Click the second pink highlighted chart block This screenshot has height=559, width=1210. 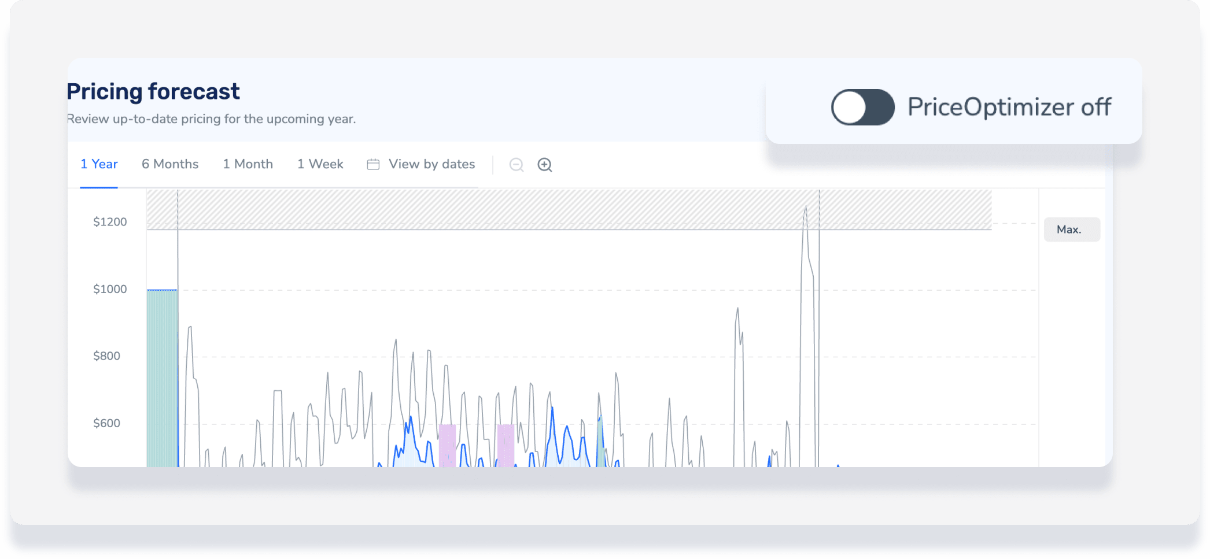pyautogui.click(x=506, y=446)
